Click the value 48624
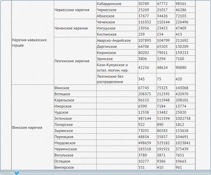Image resolution: width=211 pixels, height=175 pixels. coord(162,67)
